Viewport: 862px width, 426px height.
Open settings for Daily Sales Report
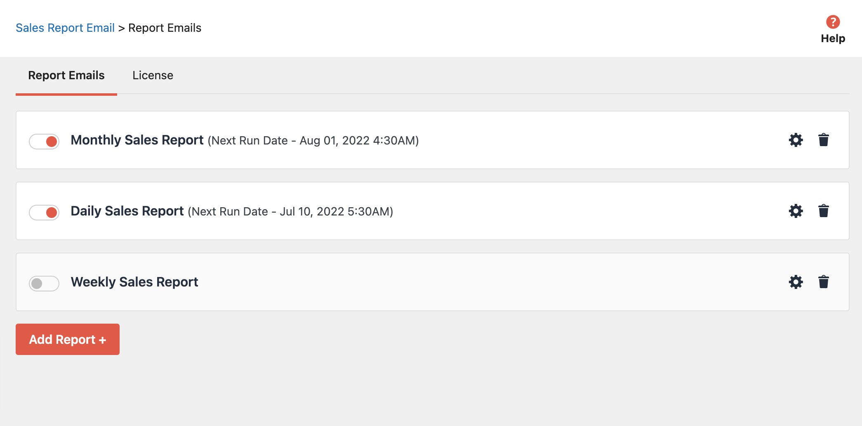click(796, 211)
